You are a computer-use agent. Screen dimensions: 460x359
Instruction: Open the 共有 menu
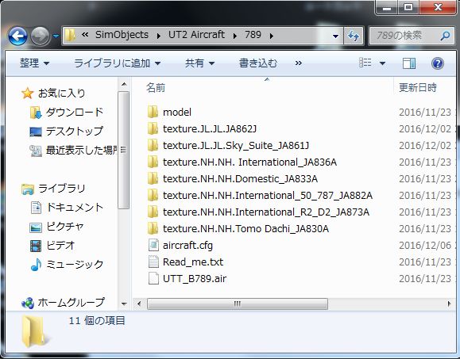point(199,63)
